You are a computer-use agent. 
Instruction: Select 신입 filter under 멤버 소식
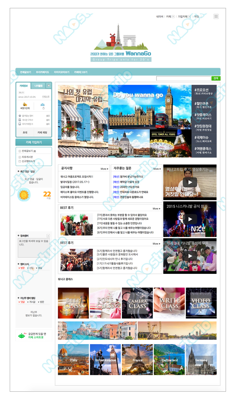tap(30, 268)
